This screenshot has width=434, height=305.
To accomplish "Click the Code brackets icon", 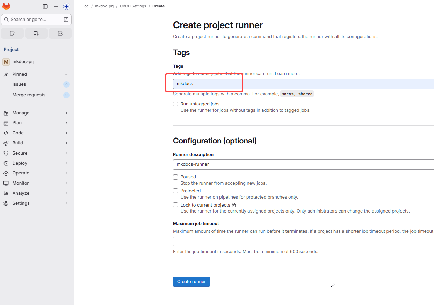I will (6, 133).
